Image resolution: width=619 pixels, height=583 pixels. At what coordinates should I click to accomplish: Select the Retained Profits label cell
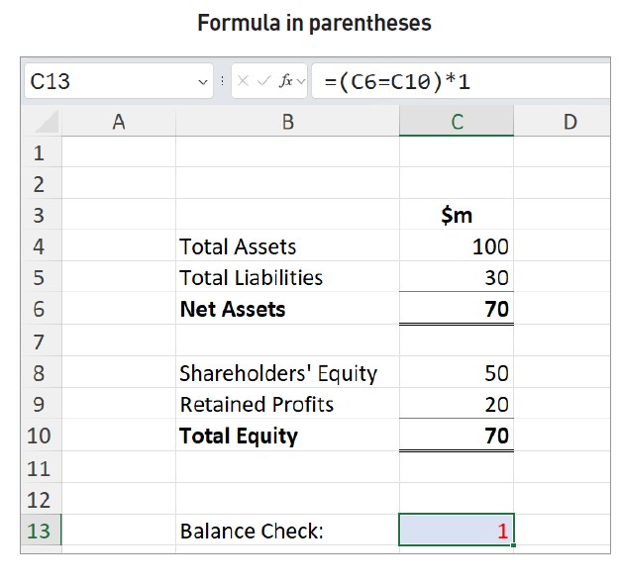[x=287, y=403]
